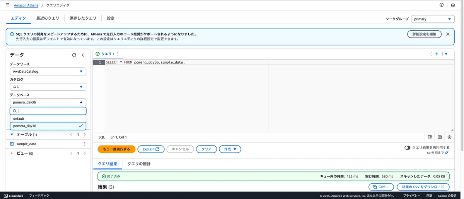464x199 pixels.
Task: Switch to the 設定 tab
Action: coord(111,18)
